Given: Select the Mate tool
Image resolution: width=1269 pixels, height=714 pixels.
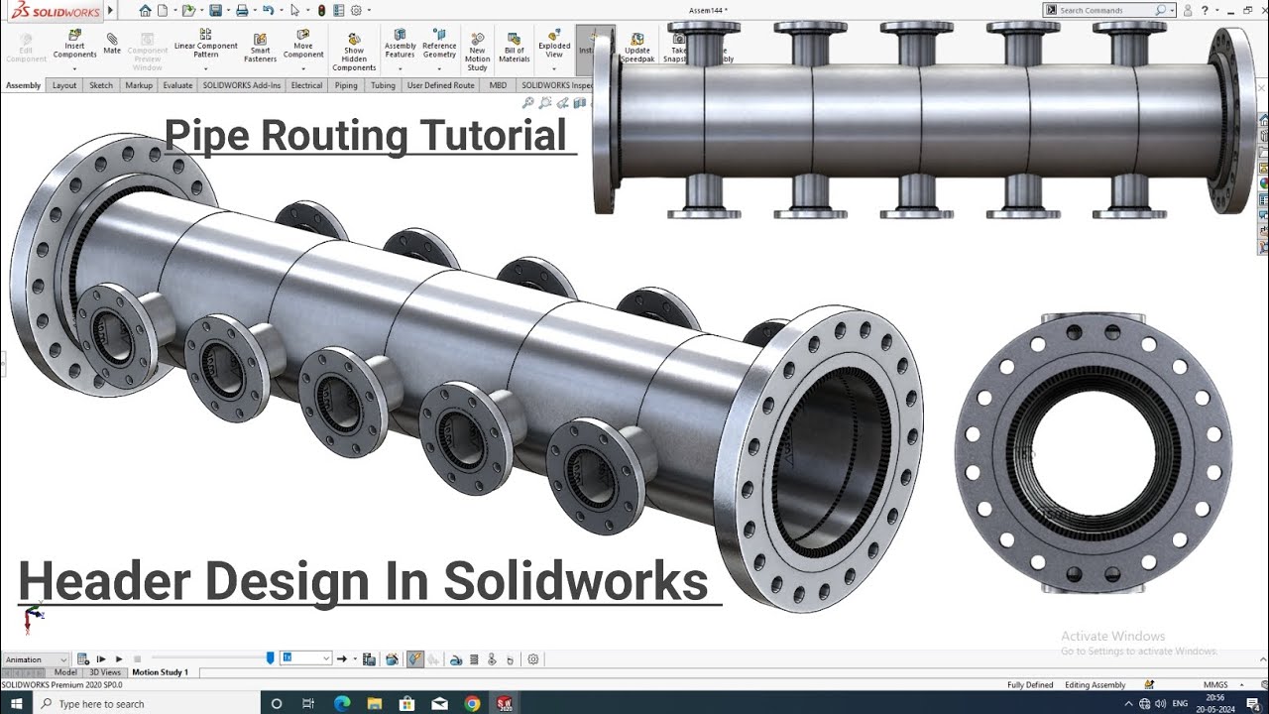Looking at the screenshot, I should point(112,43).
